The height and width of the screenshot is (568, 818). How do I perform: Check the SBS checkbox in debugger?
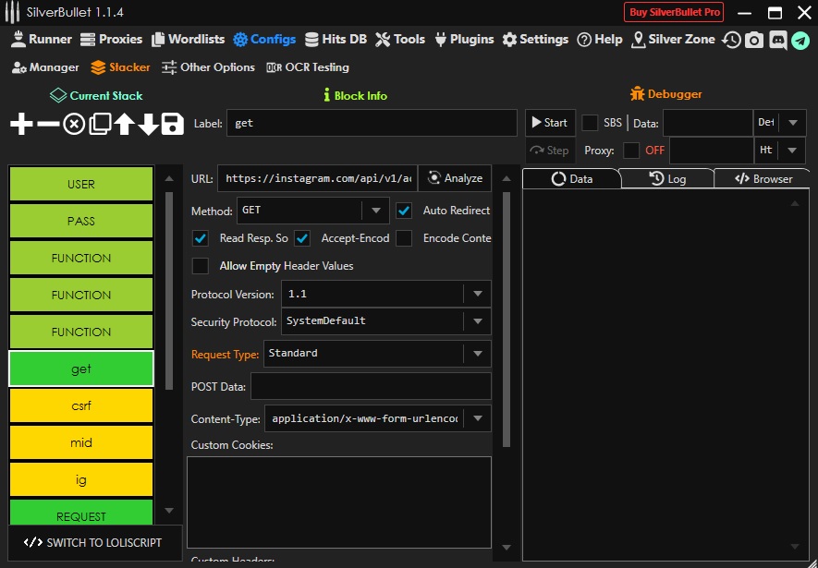590,123
